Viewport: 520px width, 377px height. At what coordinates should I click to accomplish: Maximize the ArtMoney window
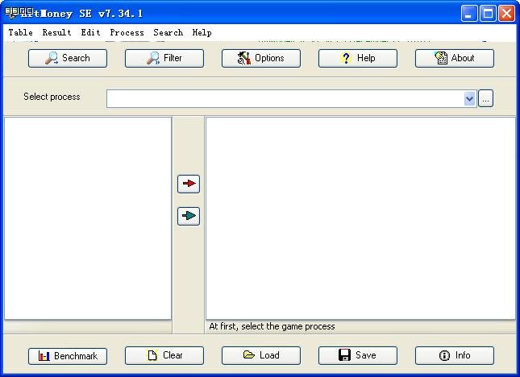point(489,14)
